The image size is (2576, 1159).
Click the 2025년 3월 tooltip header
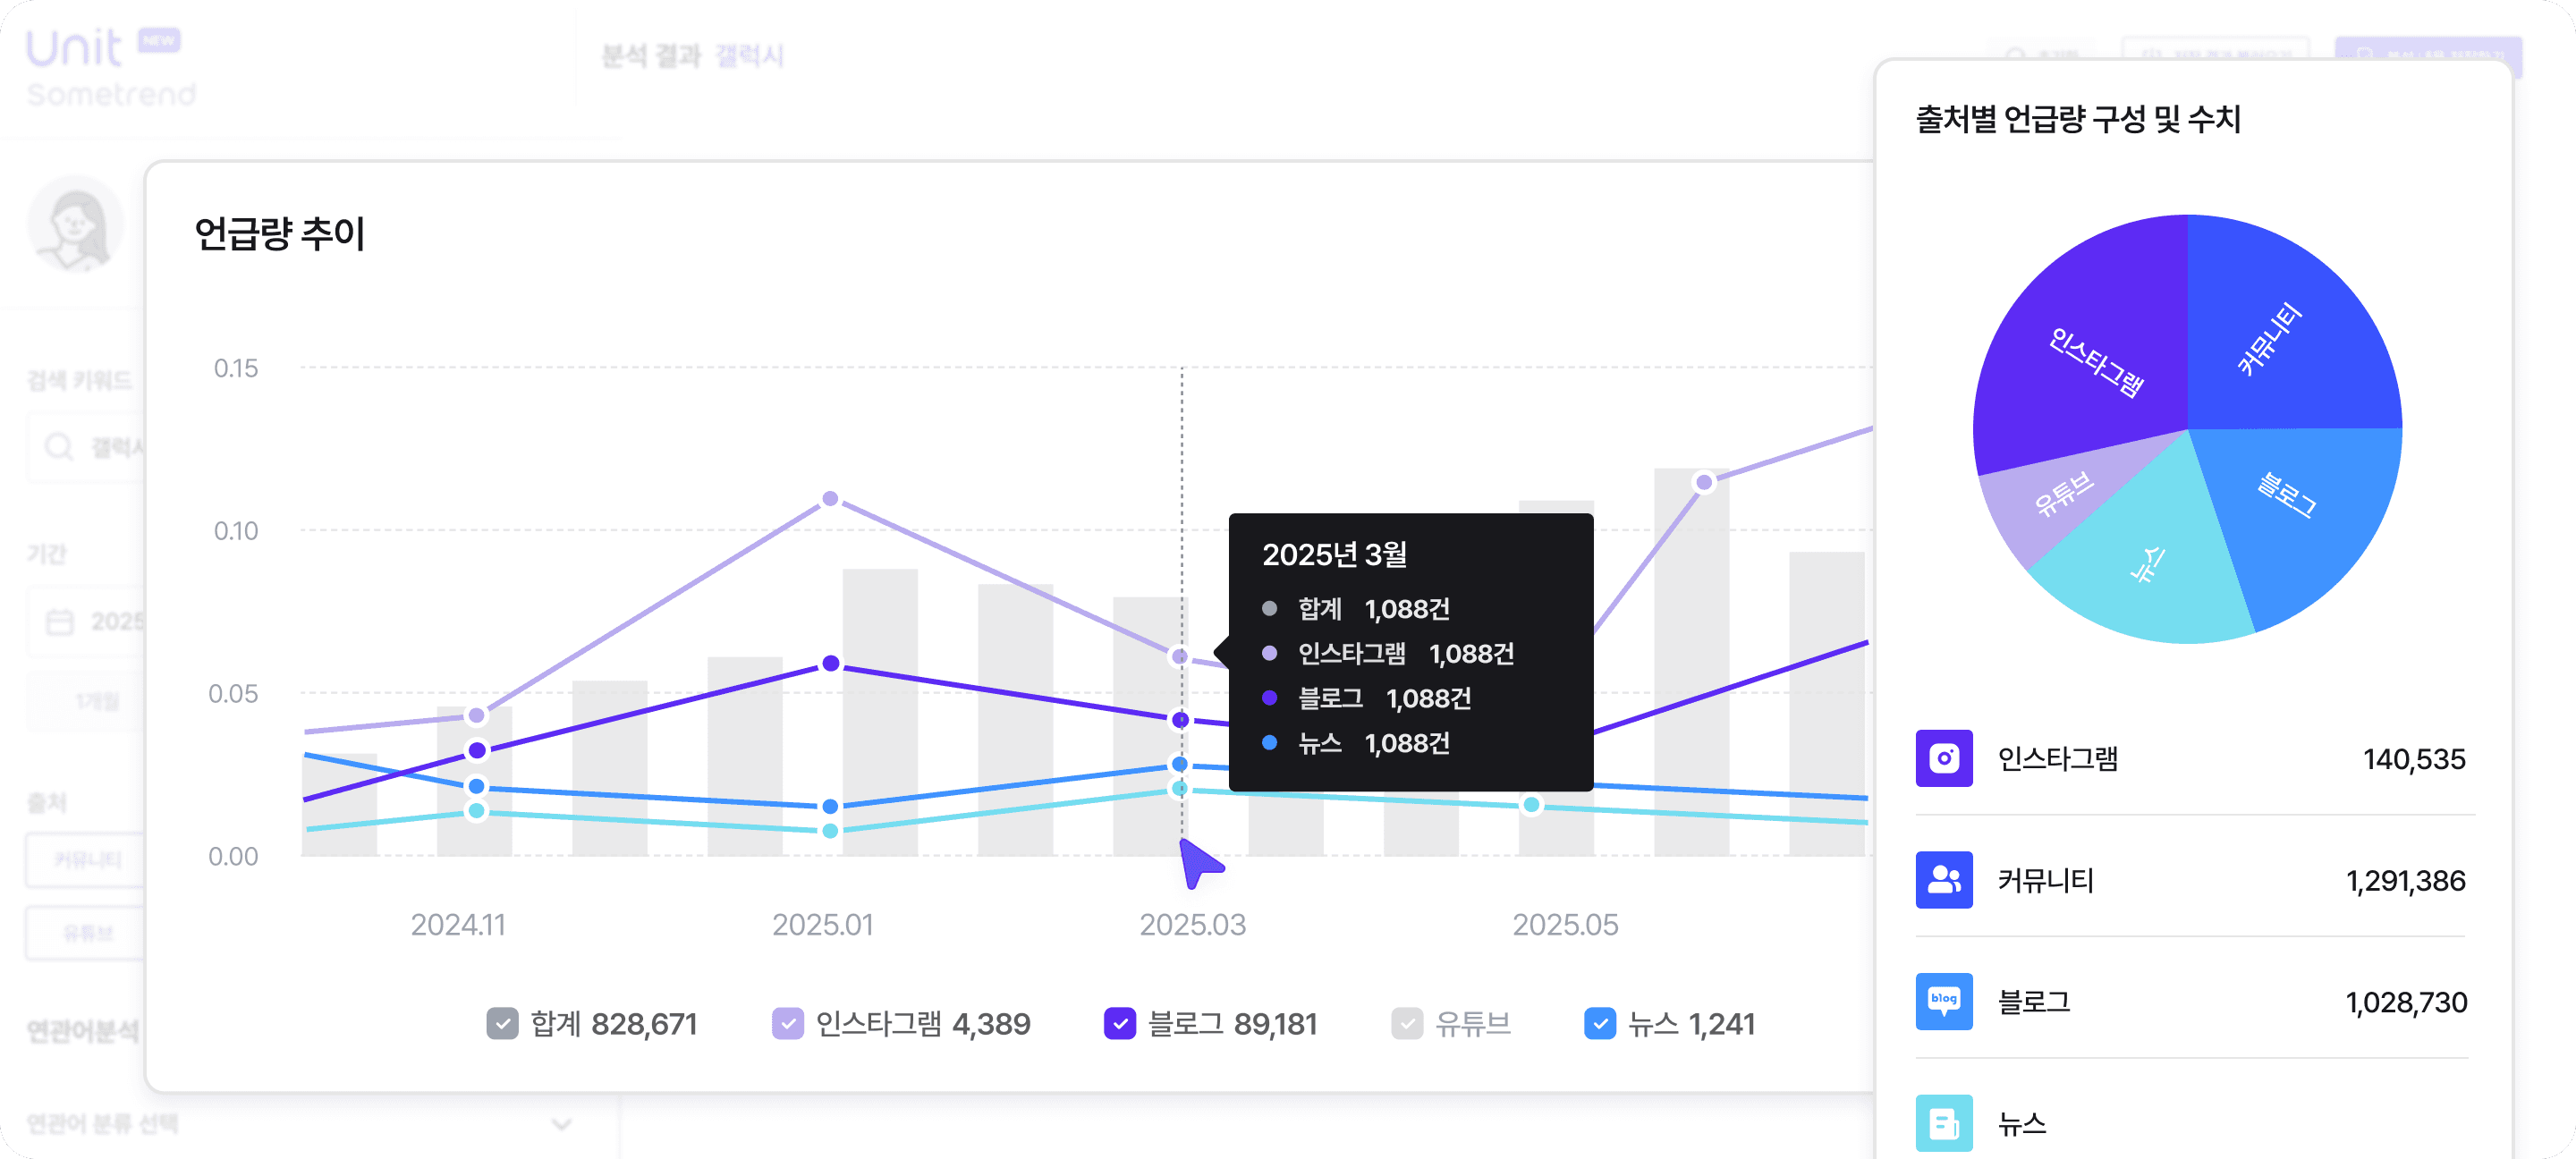(x=1334, y=554)
